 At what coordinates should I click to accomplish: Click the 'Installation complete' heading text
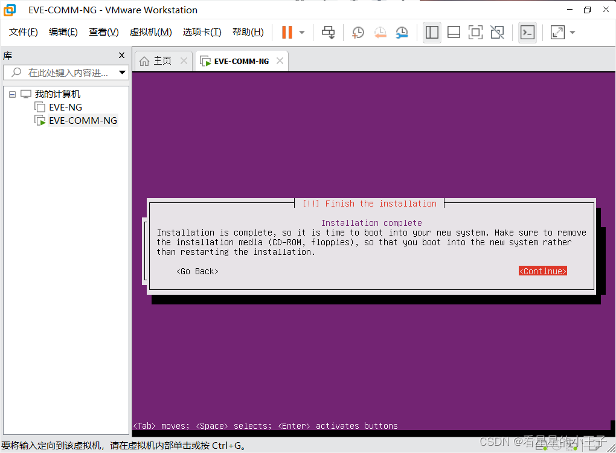point(371,223)
